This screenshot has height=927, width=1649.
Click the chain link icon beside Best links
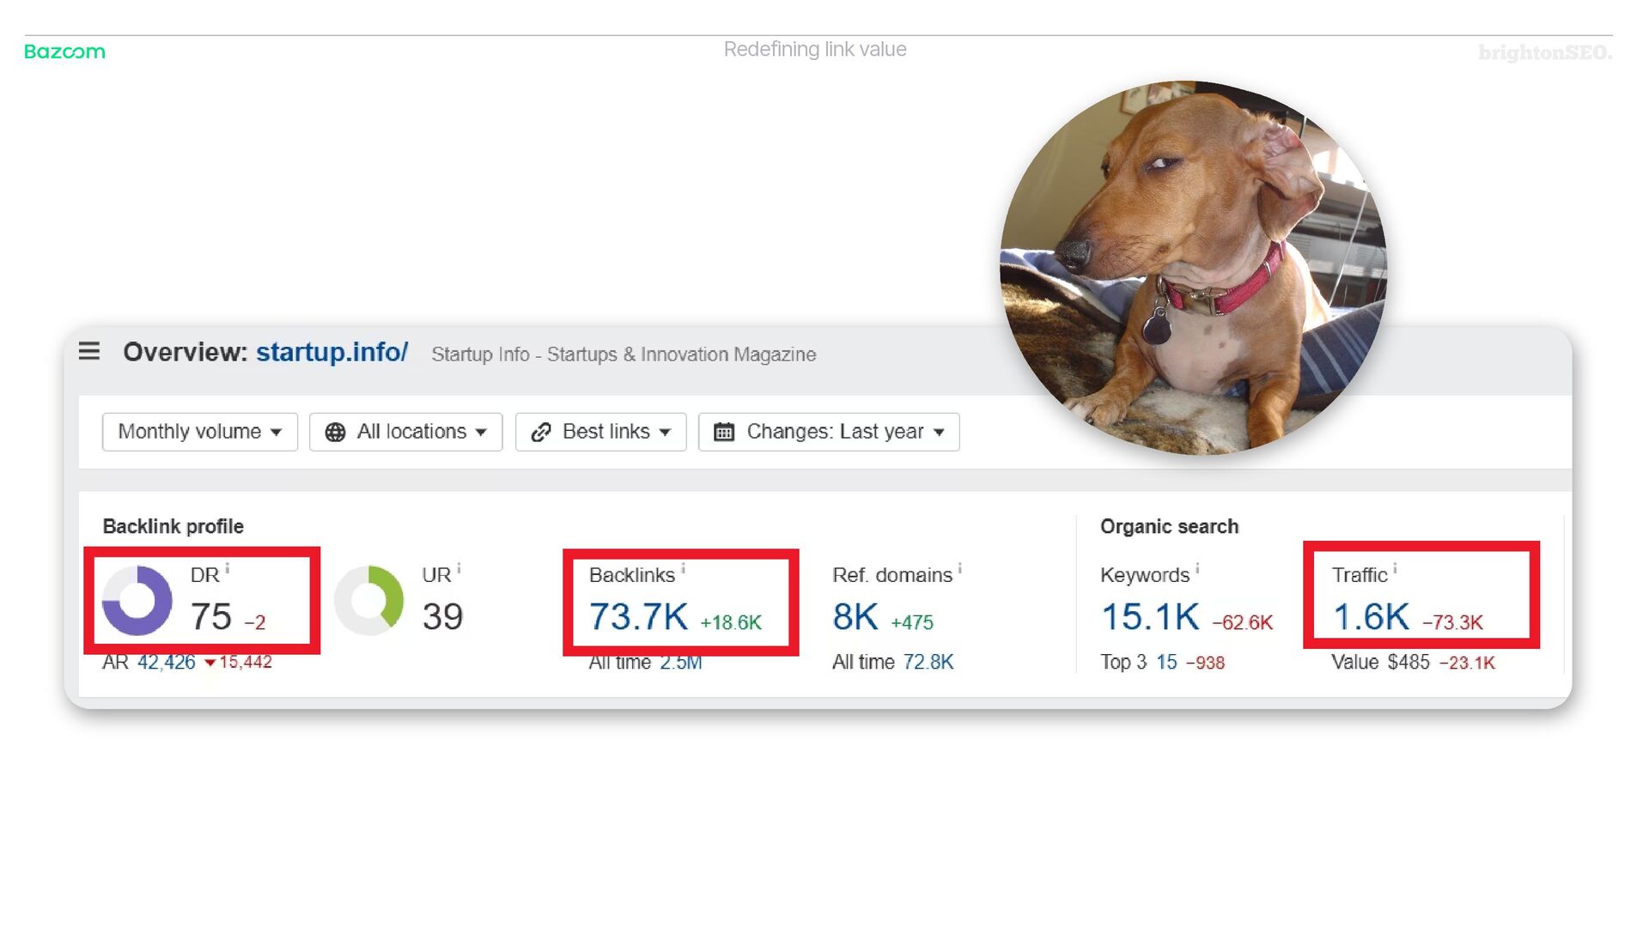[x=541, y=432]
